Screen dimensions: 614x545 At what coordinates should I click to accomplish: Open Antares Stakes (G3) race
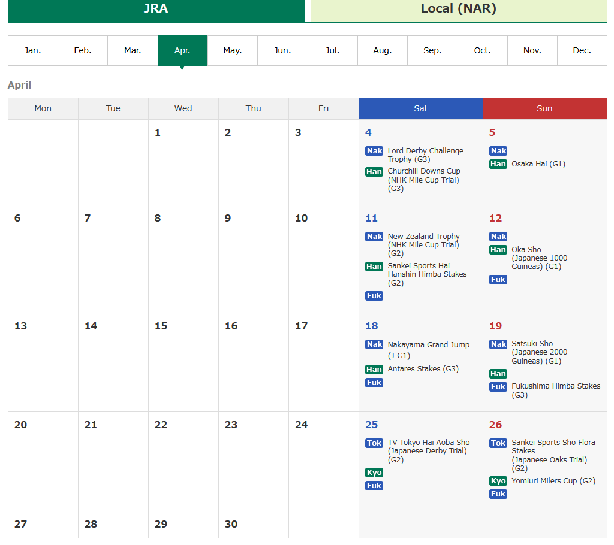pyautogui.click(x=423, y=369)
